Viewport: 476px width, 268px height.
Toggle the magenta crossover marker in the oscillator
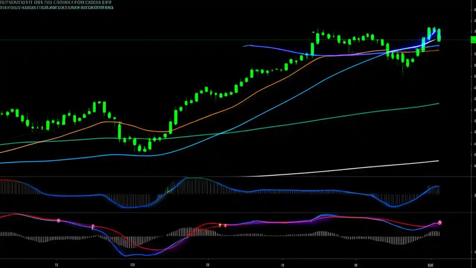[440, 223]
